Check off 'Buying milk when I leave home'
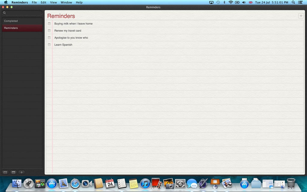This screenshot has height=192, width=307. point(49,24)
